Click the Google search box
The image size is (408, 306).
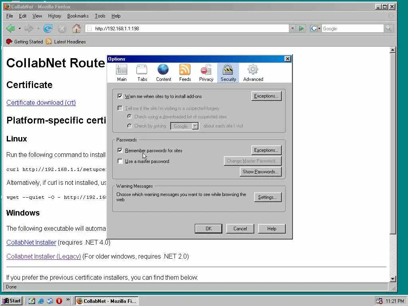[x=353, y=28]
